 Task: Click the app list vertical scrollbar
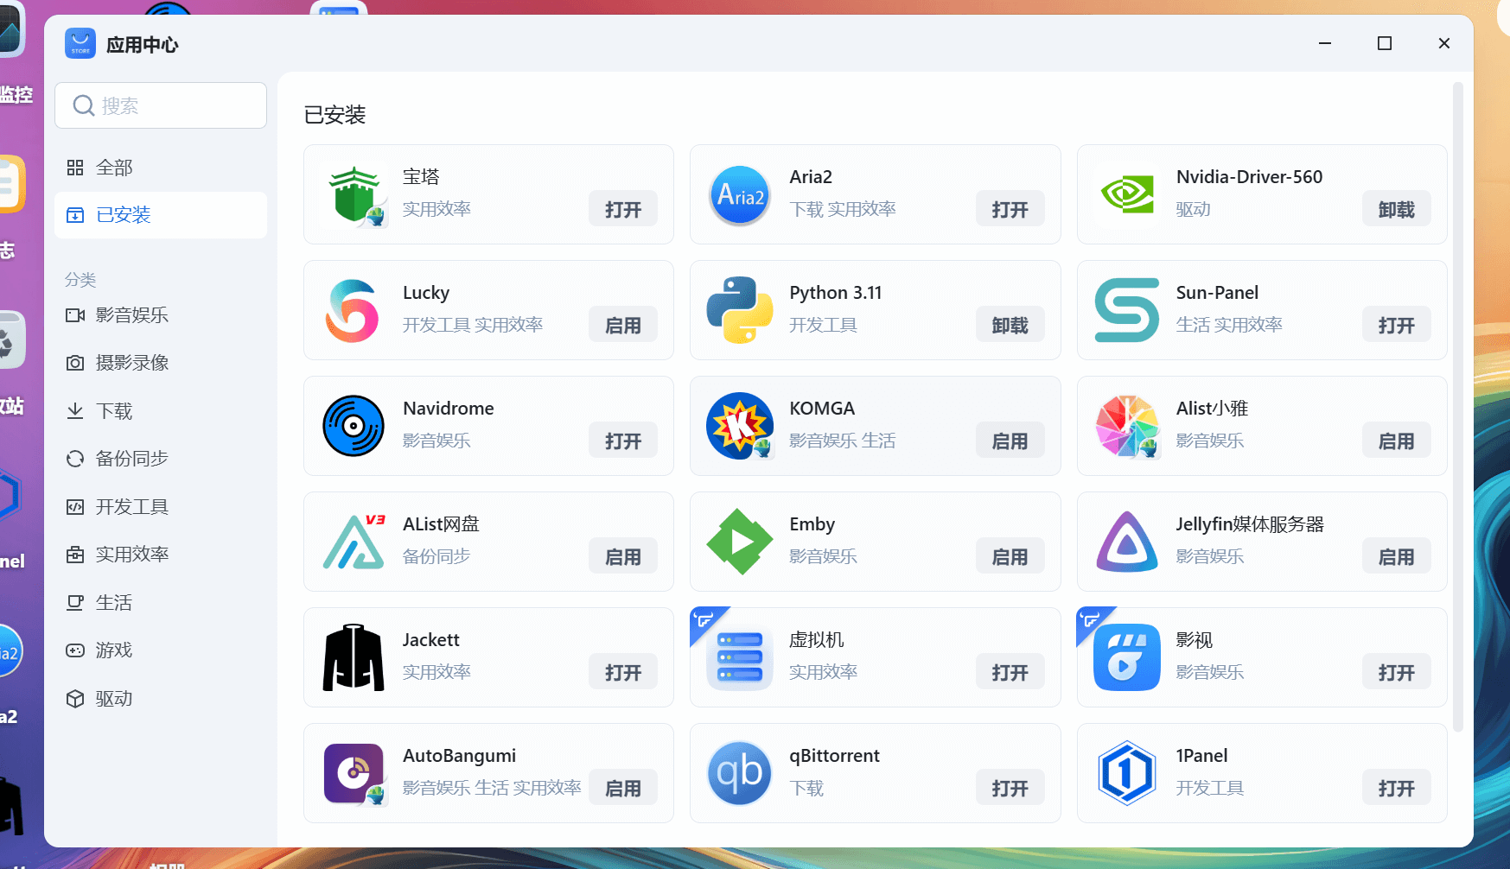click(x=1457, y=406)
